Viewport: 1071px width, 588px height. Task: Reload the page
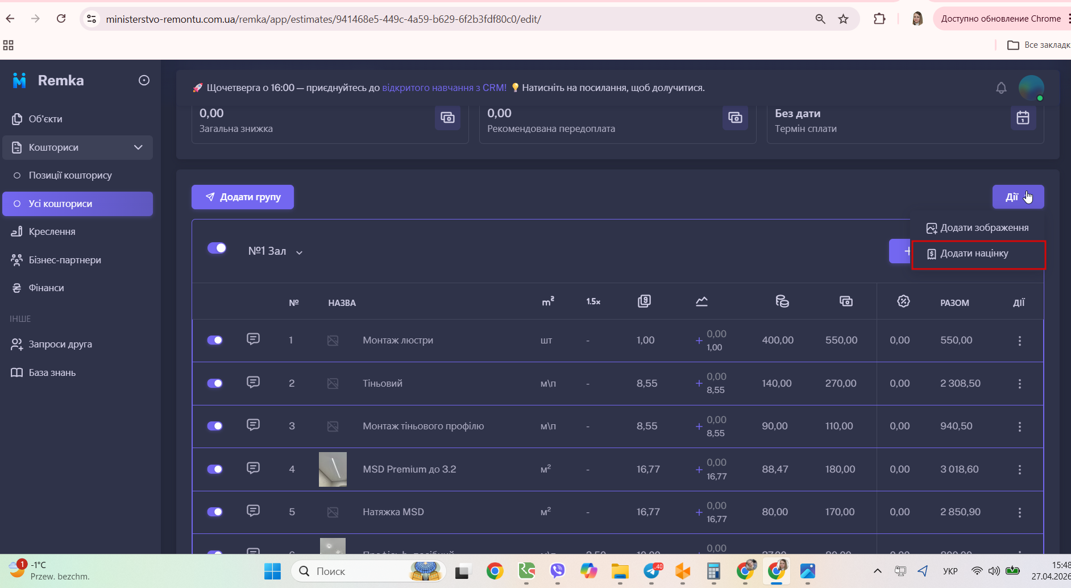tap(61, 19)
